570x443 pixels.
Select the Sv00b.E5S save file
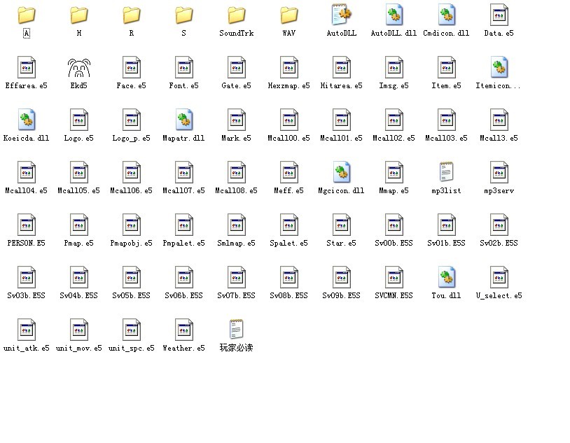coord(394,225)
